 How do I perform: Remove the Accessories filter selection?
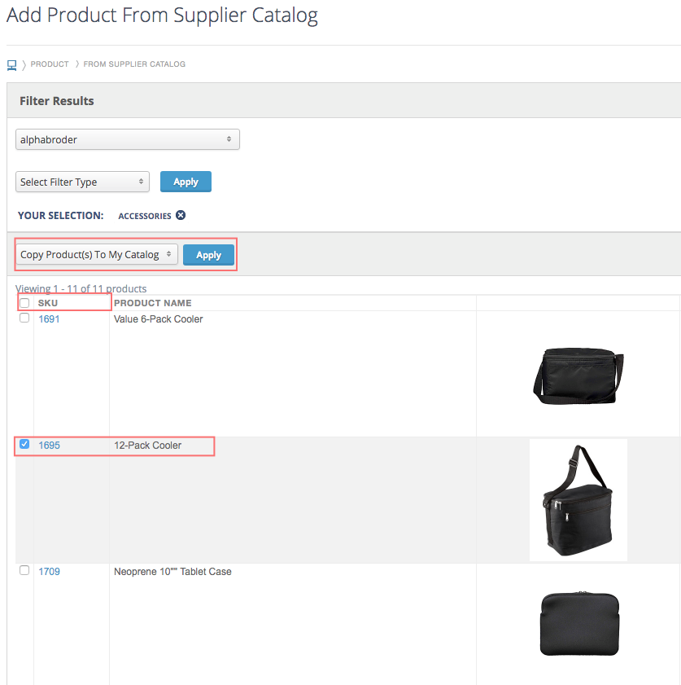pyautogui.click(x=181, y=216)
